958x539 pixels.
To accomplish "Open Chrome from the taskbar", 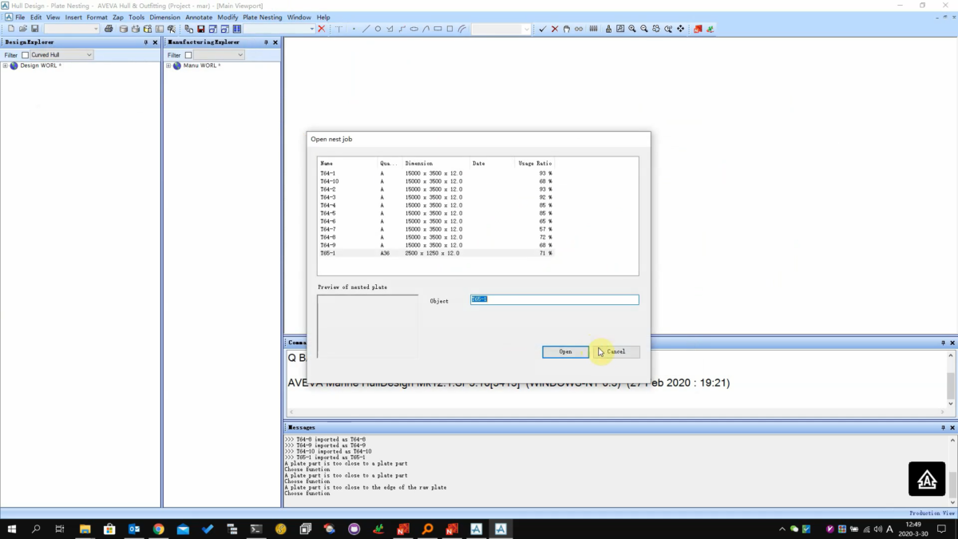I will (158, 529).
